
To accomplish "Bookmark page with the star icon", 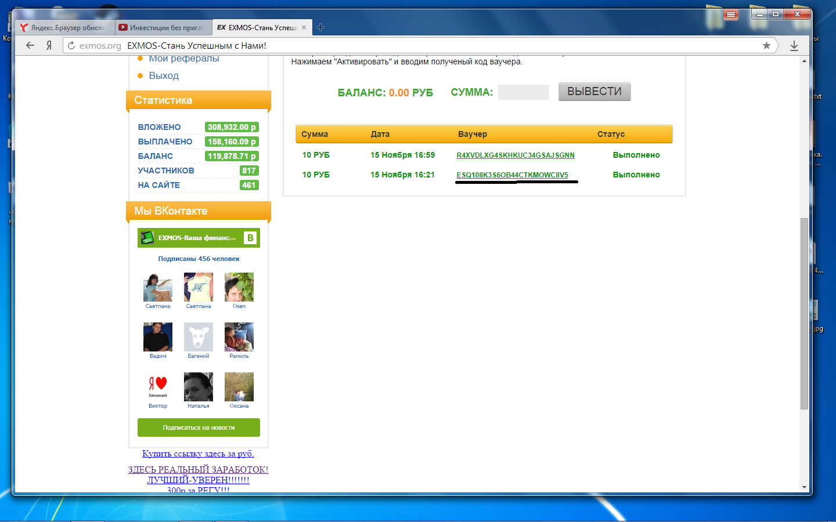I will click(x=766, y=45).
